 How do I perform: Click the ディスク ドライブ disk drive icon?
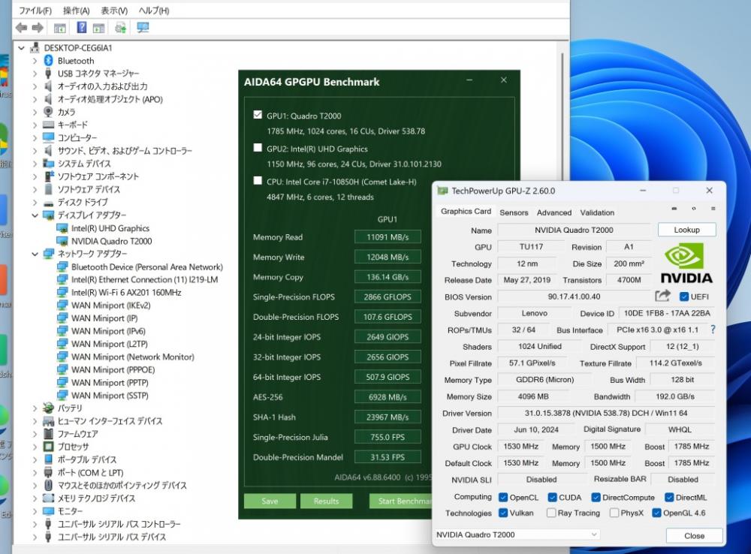48,202
